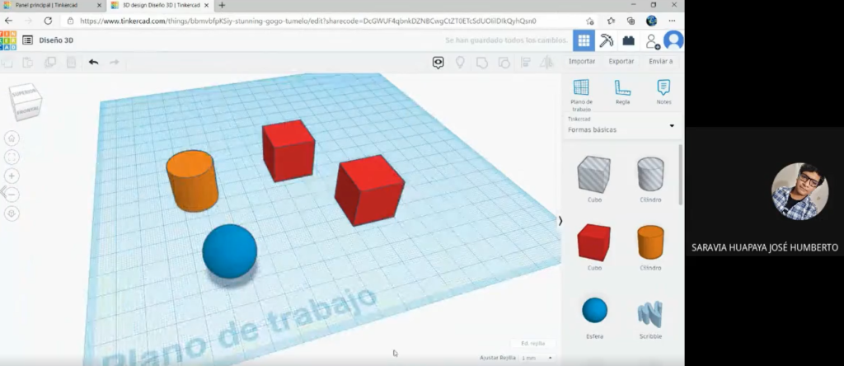The image size is (844, 366).
Task: Click the Home view button
Action: pyautogui.click(x=12, y=138)
